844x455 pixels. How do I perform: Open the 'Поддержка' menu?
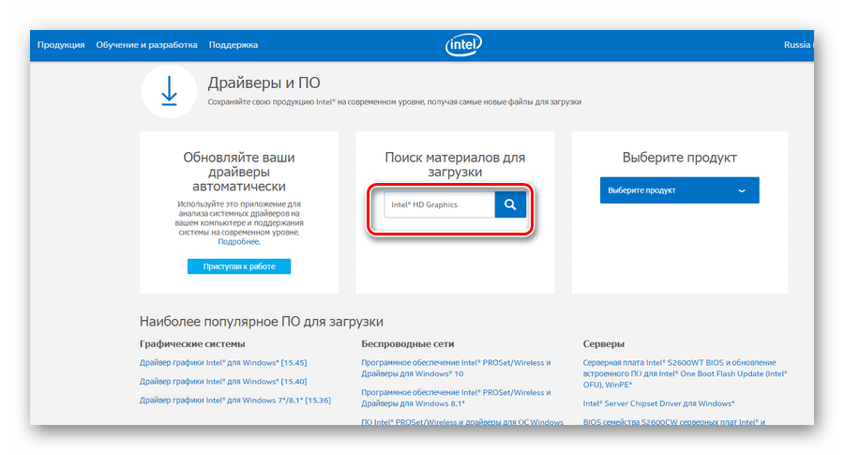coord(234,45)
